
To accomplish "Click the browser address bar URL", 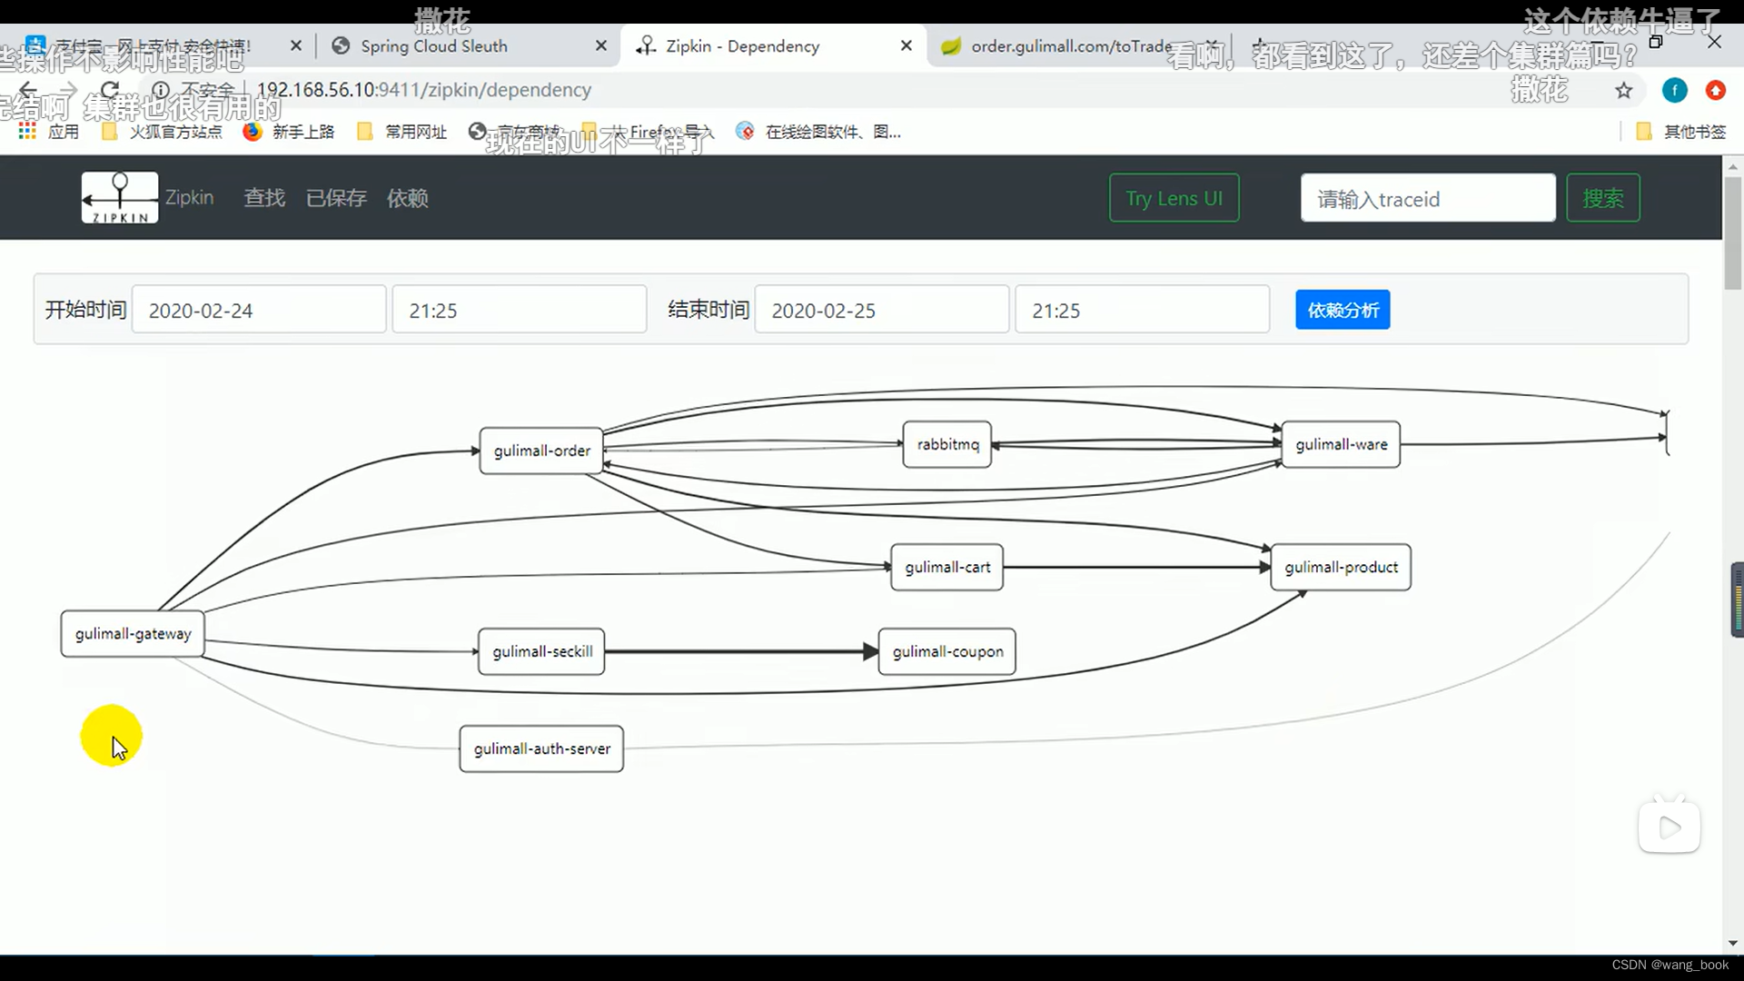I will tap(423, 90).
